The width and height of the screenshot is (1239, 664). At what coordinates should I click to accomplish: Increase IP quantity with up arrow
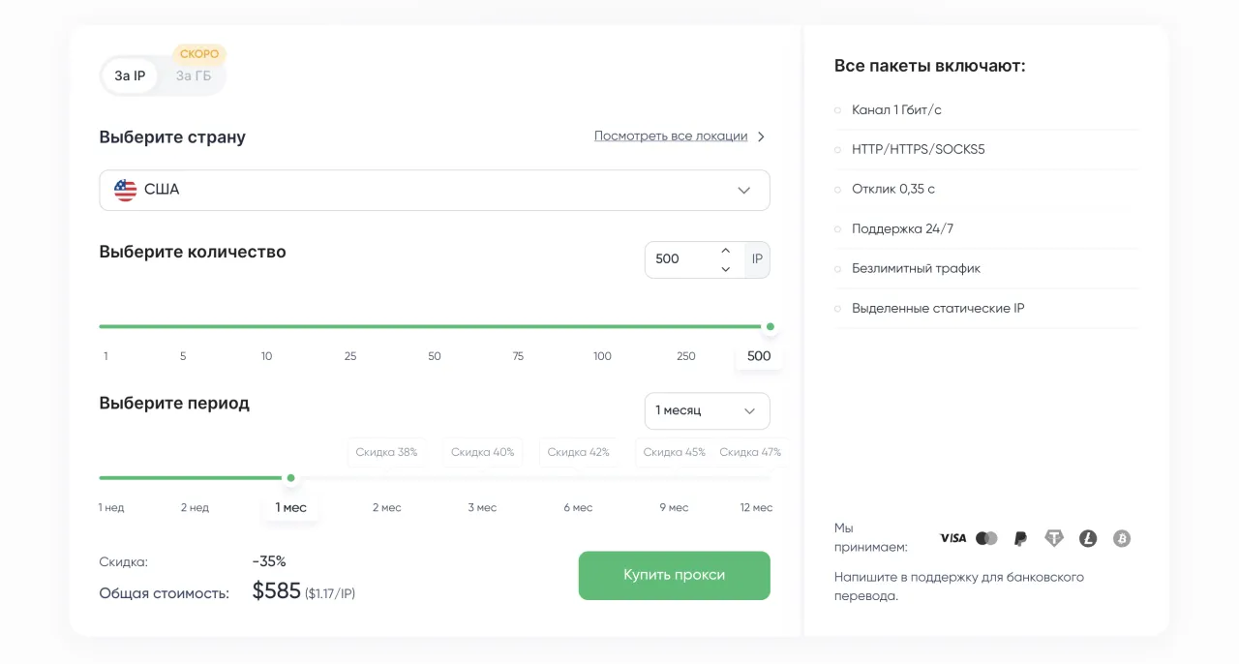726,251
